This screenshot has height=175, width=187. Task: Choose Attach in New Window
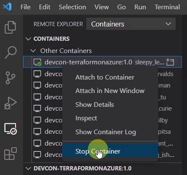coord(110,91)
